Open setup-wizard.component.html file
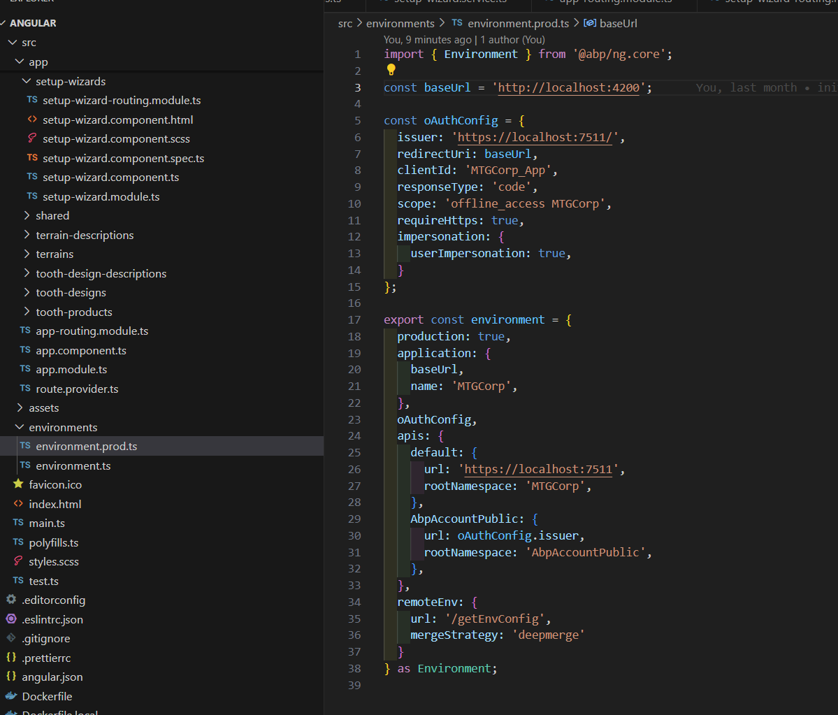This screenshot has height=715, width=838. (117, 120)
